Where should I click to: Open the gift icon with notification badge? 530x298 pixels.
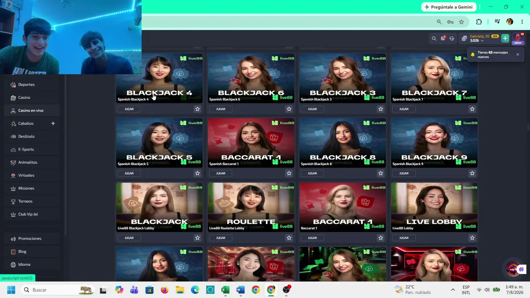click(x=443, y=38)
